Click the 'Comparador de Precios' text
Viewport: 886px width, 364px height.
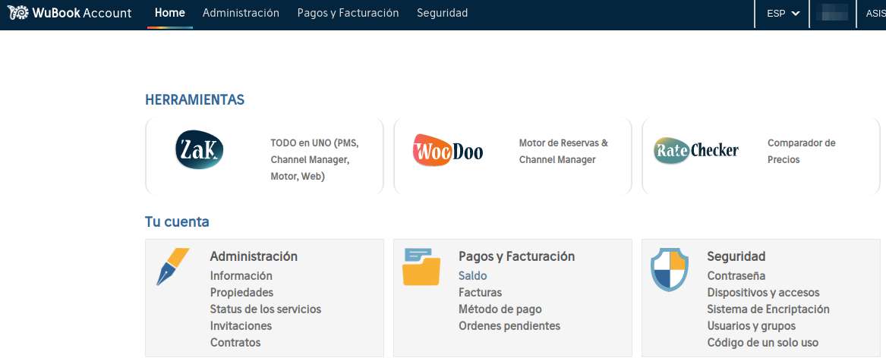[801, 151]
